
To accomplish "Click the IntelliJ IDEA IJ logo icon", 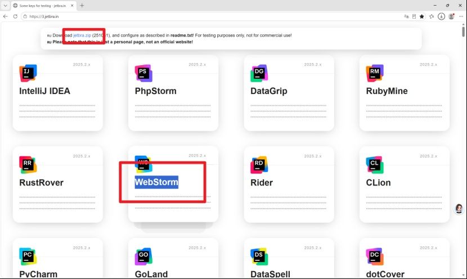I will 28,73.
